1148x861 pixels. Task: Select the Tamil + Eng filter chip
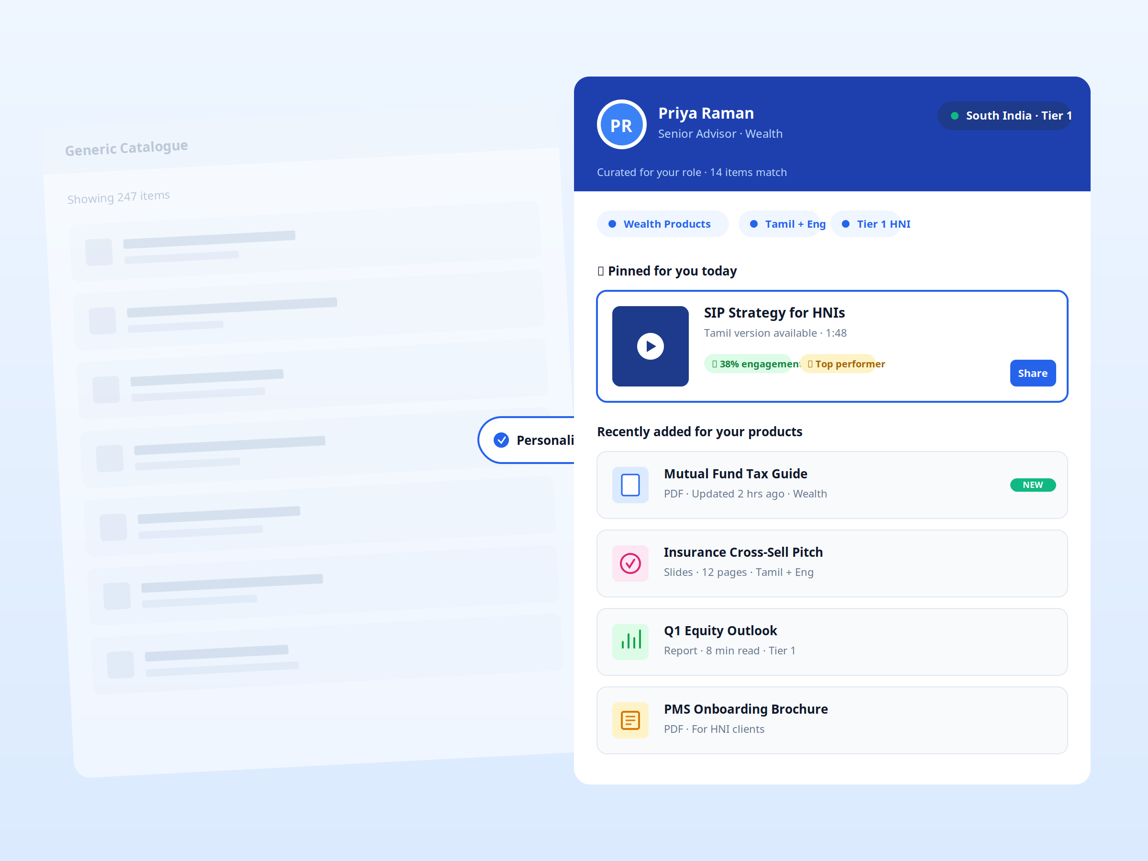[781, 224]
